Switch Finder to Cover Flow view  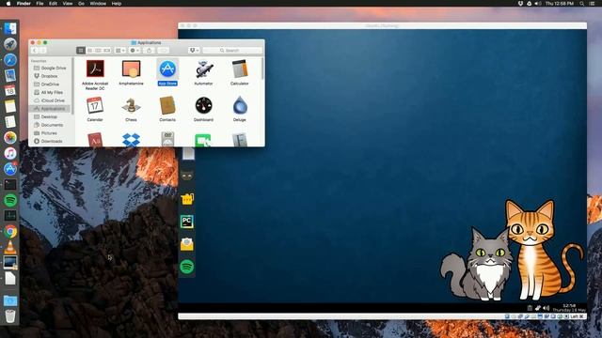[106, 50]
